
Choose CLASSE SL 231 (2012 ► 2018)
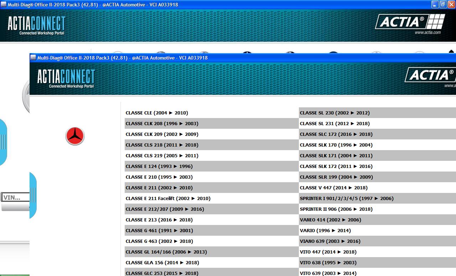coord(378,123)
